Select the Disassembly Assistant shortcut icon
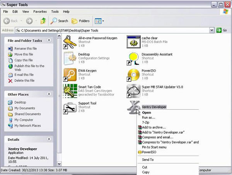The width and height of the screenshot is (232, 175). coord(133,59)
